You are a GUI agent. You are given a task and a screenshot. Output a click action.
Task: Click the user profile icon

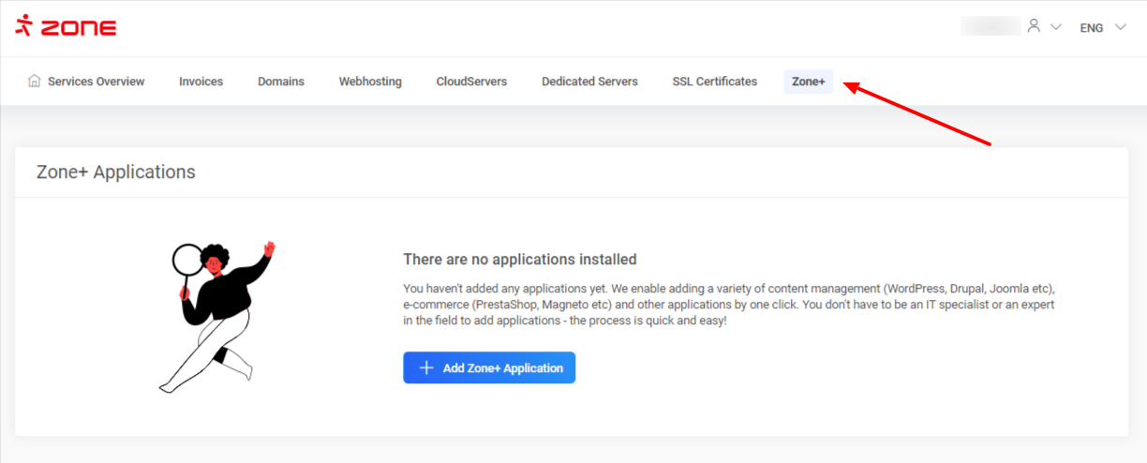point(1034,26)
